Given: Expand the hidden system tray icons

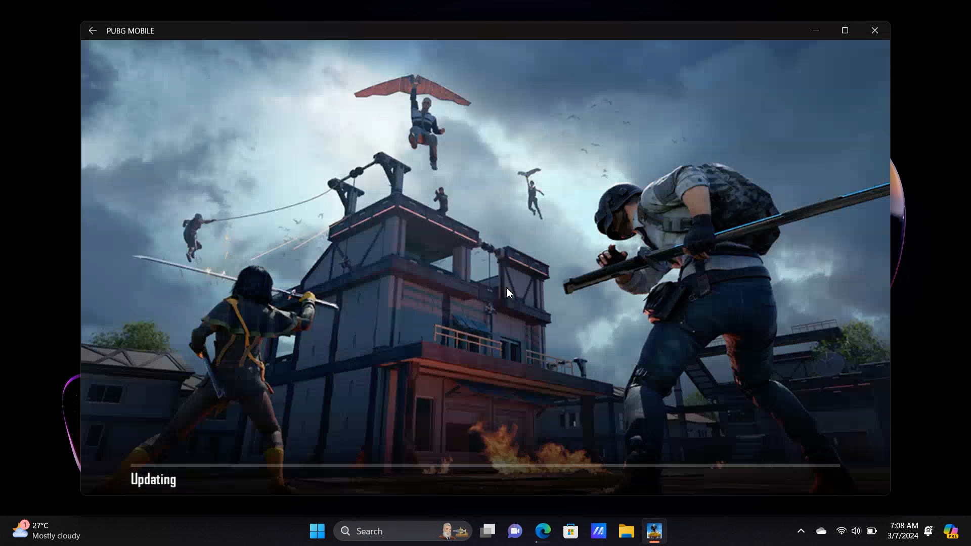Looking at the screenshot, I should [801, 531].
